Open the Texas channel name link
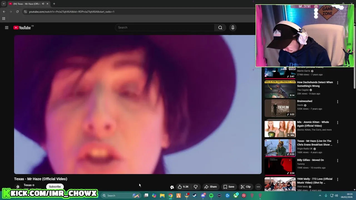Screen dimensions: 356x200 (x=28, y=185)
